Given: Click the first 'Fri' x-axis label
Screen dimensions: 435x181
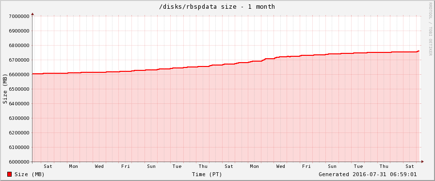Looking at the screenshot, I should coord(126,166).
